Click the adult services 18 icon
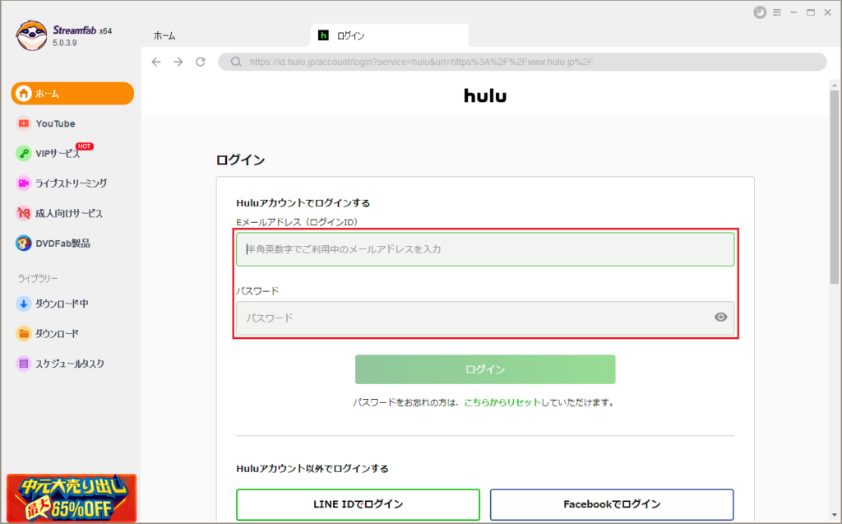The height and width of the screenshot is (524, 842). click(24, 213)
